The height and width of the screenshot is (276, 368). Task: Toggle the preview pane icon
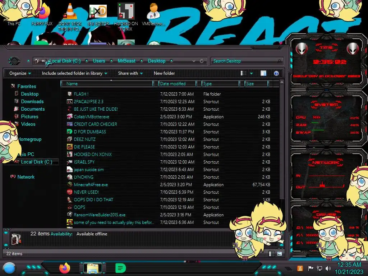(x=263, y=73)
